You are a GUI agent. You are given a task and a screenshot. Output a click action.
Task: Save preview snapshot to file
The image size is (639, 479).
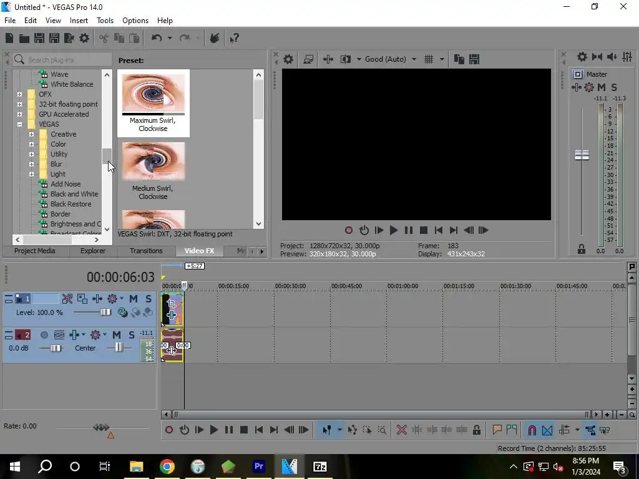(474, 59)
